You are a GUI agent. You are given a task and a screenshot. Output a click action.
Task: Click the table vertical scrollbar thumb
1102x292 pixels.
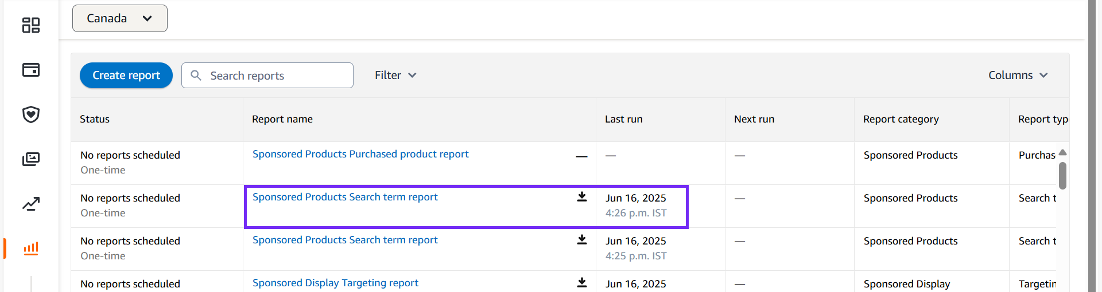[x=1062, y=176]
